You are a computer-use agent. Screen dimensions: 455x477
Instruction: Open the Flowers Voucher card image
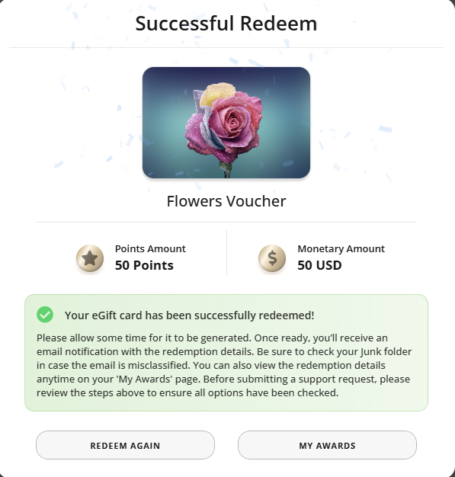(226, 123)
